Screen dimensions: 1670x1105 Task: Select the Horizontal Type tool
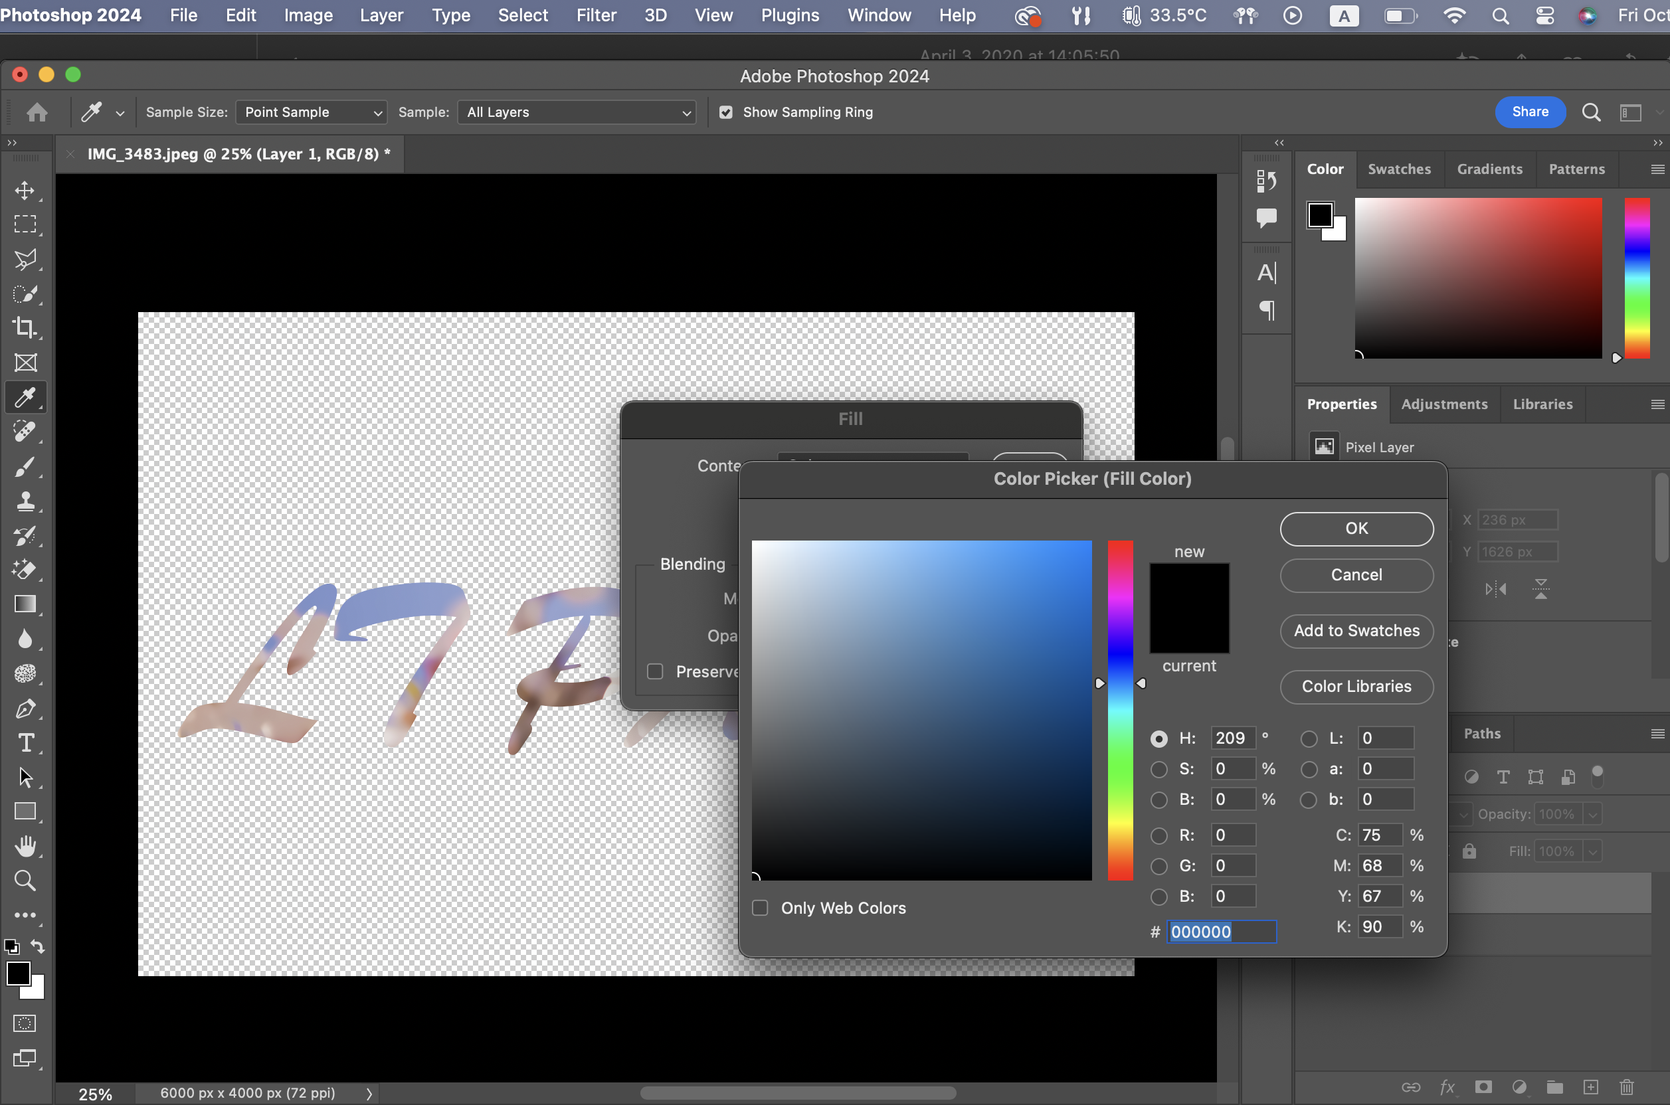click(25, 743)
